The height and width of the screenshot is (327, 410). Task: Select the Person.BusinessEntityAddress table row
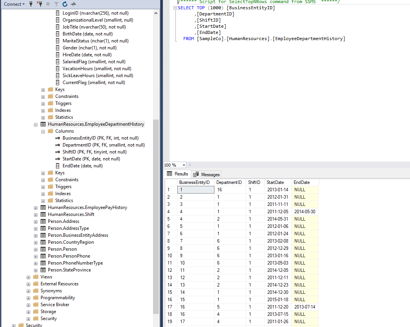pos(78,235)
